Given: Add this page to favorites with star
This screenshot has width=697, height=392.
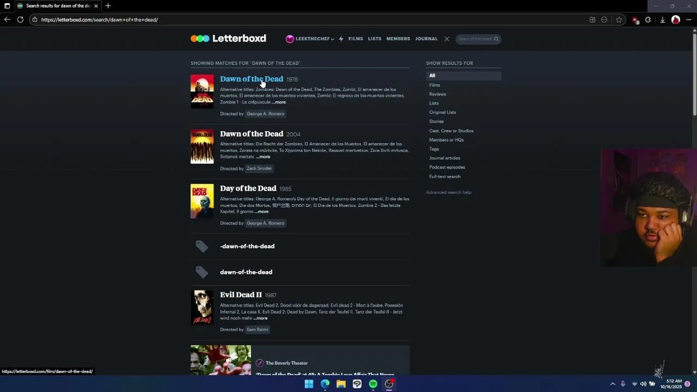Looking at the screenshot, I should pyautogui.click(x=619, y=20).
